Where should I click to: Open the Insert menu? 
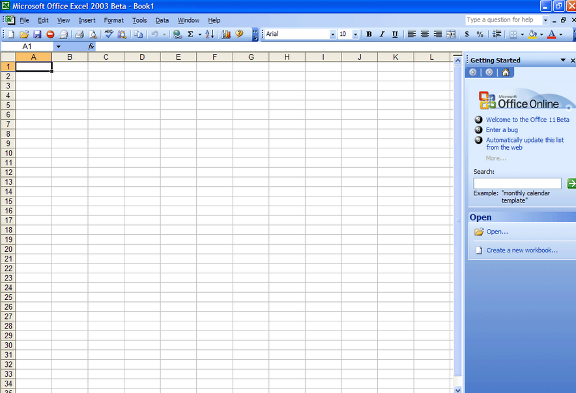87,20
